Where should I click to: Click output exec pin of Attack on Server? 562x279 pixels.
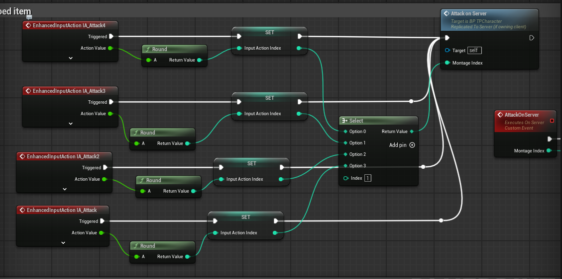pyautogui.click(x=532, y=38)
